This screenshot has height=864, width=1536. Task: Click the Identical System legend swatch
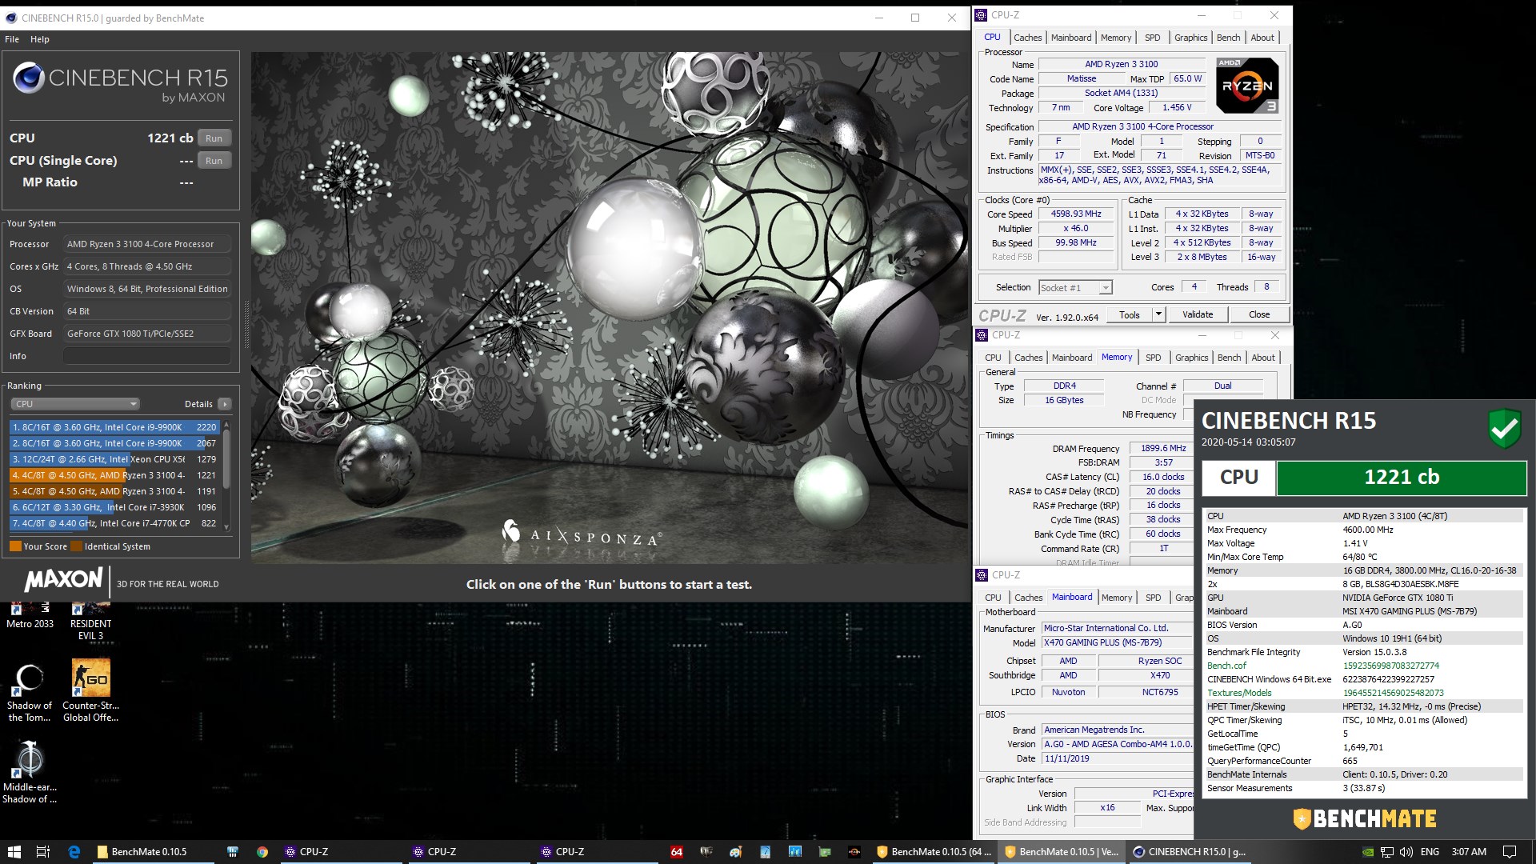[77, 546]
